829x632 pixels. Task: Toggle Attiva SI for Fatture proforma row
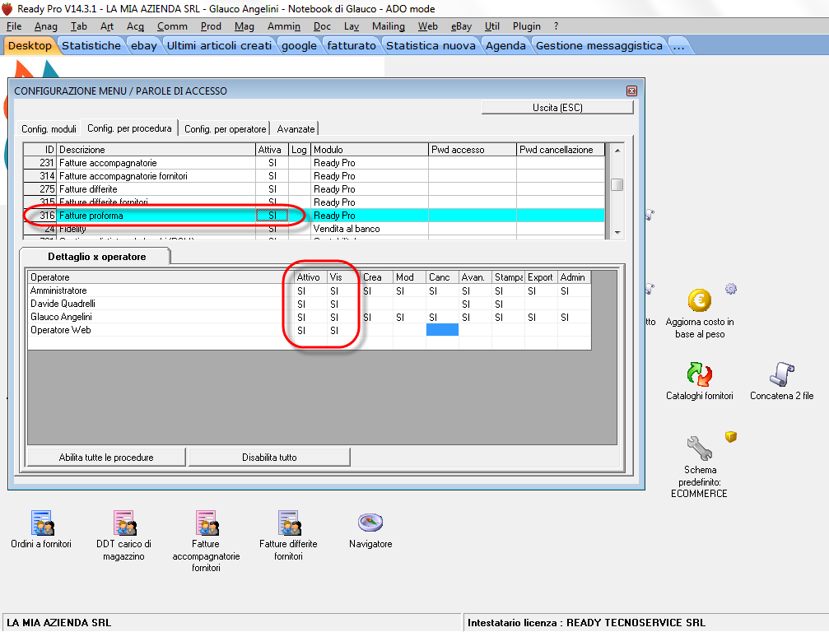272,216
